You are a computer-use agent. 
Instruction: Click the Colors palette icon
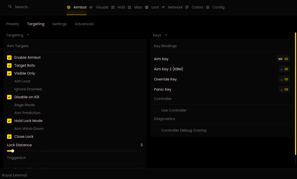tap(187, 7)
